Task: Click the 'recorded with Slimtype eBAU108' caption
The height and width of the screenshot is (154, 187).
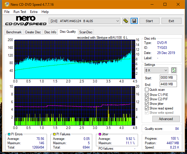Action: coord(102,38)
